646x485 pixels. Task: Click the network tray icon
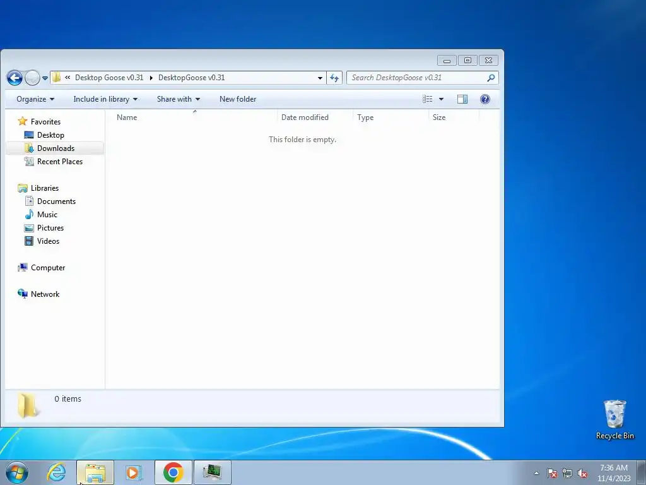567,473
